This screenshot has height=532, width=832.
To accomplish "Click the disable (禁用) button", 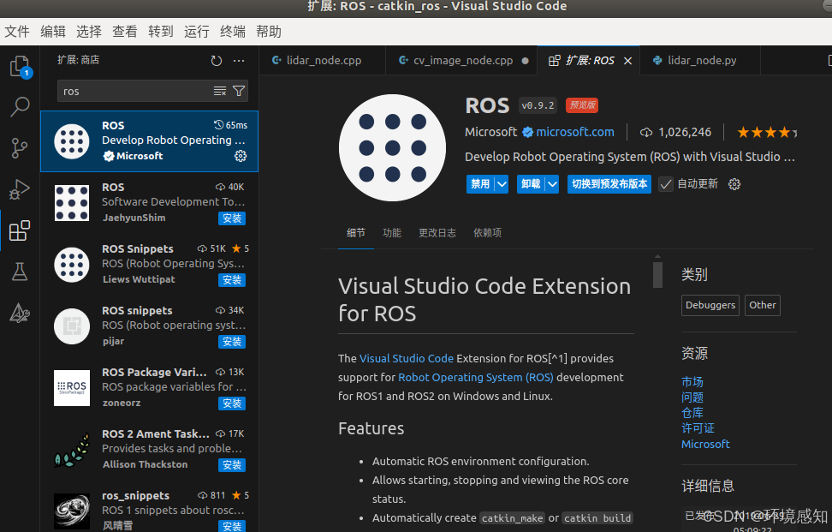I will (480, 184).
